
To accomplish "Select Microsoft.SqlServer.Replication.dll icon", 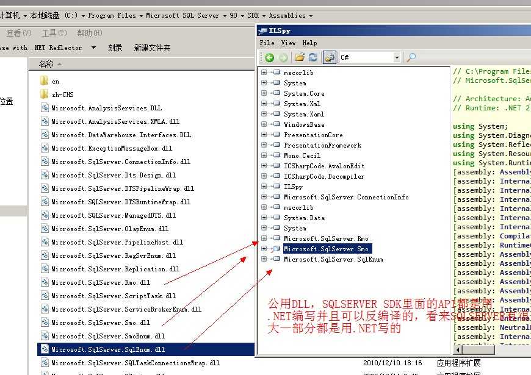I will pyautogui.click(x=45, y=269).
